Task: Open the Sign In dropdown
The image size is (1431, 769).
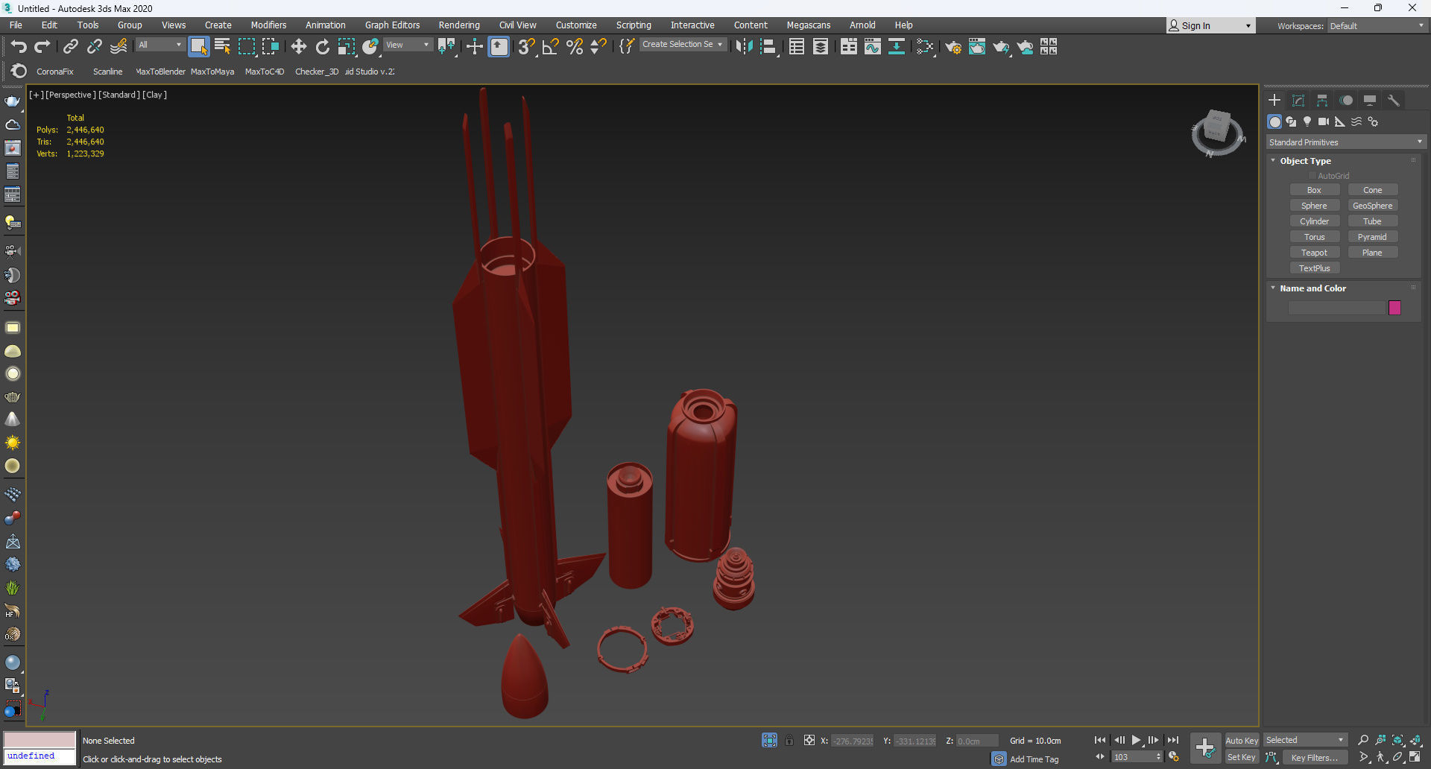Action: 1210,25
